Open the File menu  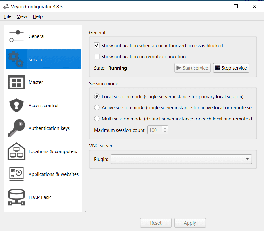(x=8, y=16)
